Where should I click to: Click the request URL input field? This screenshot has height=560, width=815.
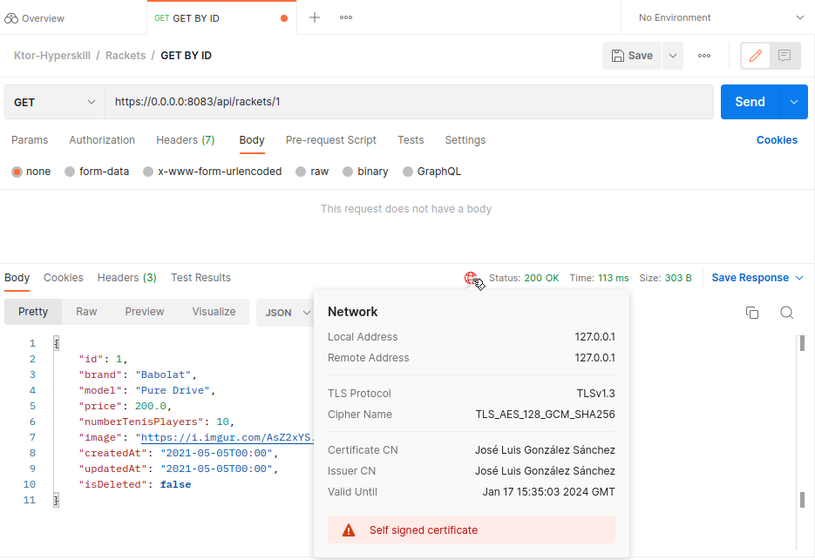[409, 102]
